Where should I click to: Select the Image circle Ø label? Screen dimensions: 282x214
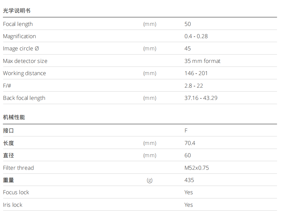[x=21, y=49]
